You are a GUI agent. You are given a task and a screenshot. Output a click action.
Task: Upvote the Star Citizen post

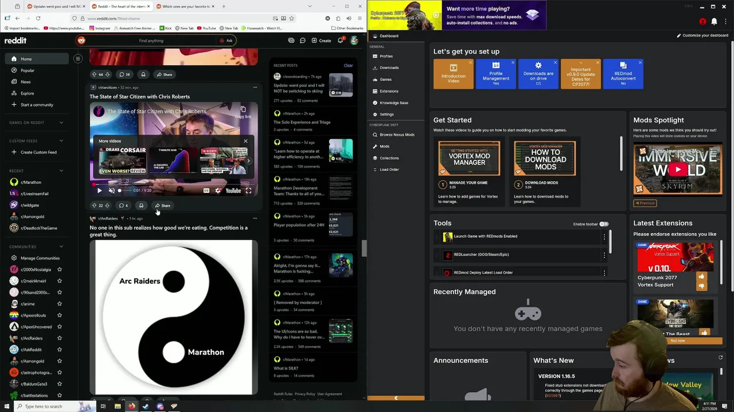(94, 205)
